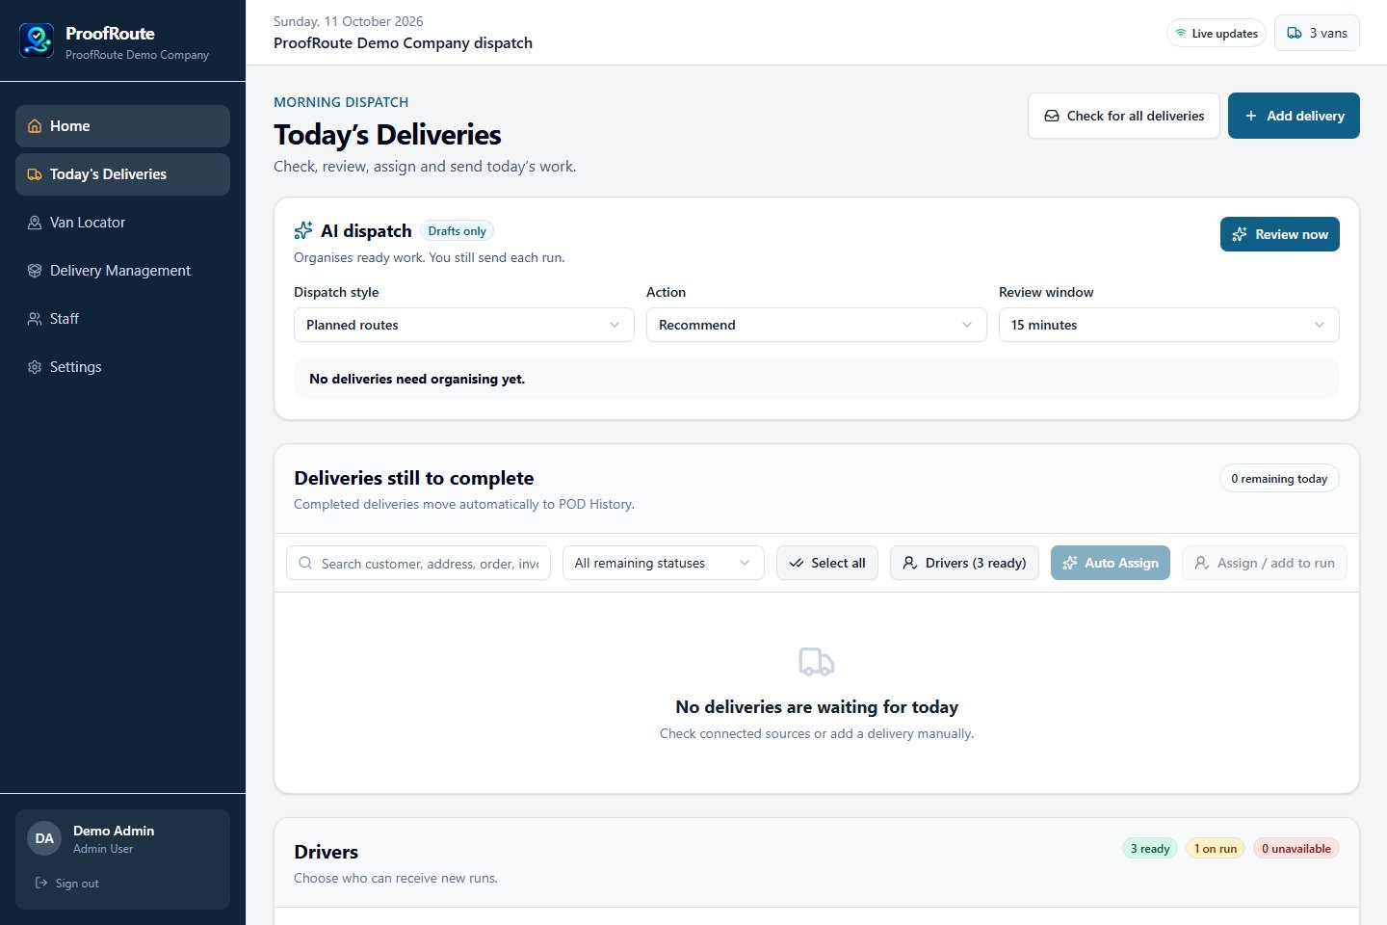Click the sign out arrow icon
The height and width of the screenshot is (925, 1387).
click(x=41, y=883)
